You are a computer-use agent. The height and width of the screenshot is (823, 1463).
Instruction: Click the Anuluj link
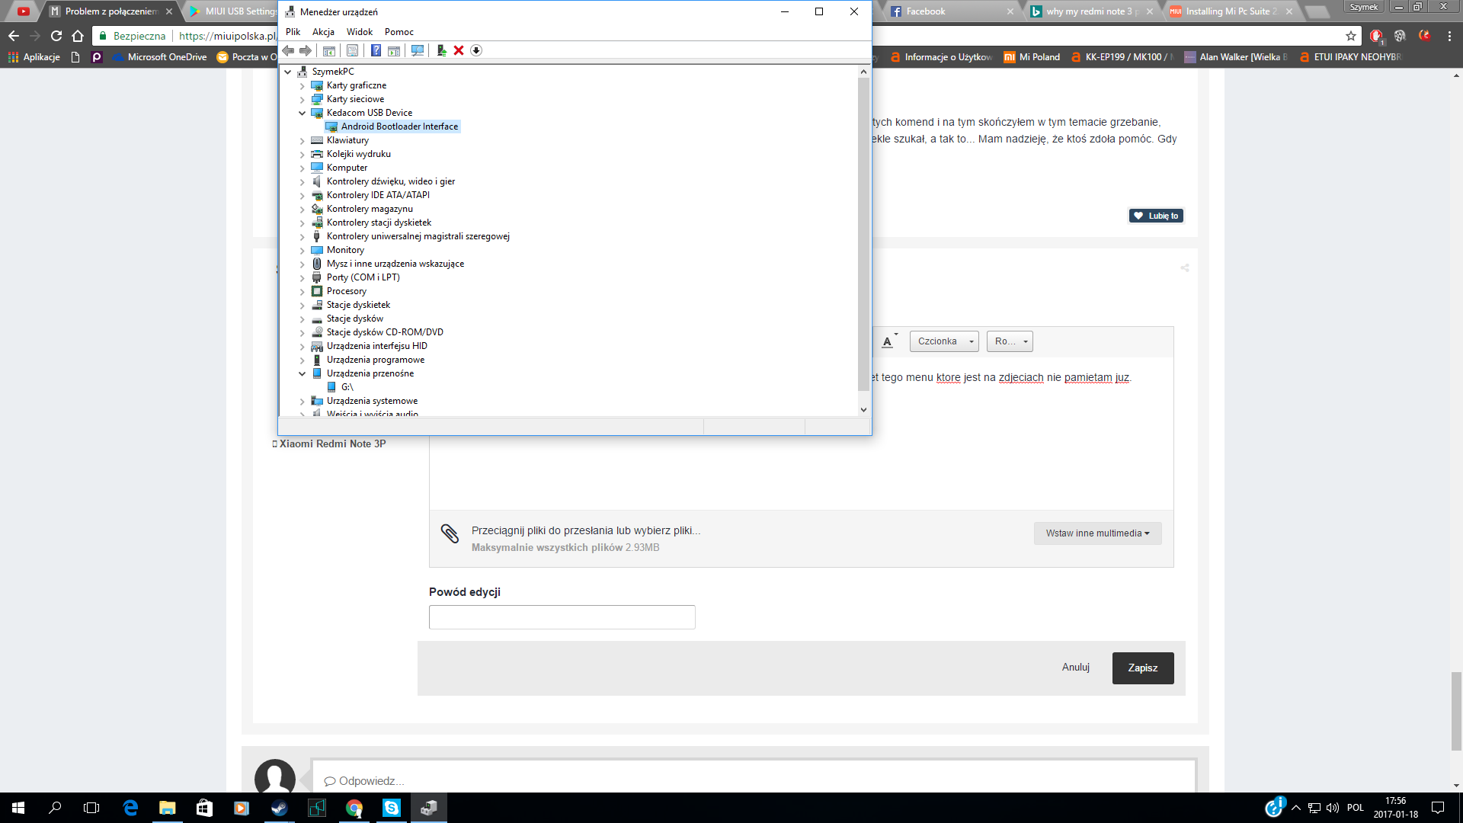[1075, 667]
